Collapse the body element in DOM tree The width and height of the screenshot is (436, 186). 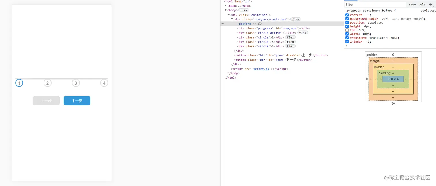pyautogui.click(x=226, y=10)
